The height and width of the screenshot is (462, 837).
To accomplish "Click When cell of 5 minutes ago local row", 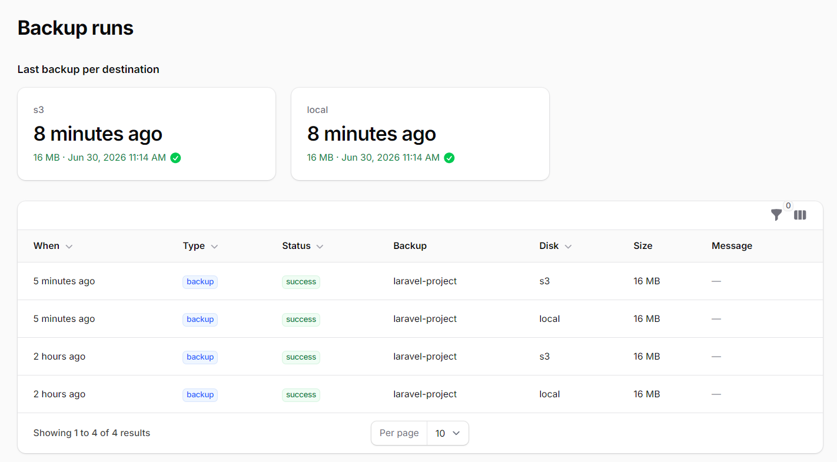I will 64,319.
